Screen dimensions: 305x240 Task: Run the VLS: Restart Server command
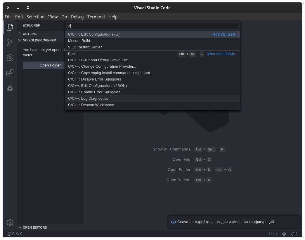pos(152,47)
